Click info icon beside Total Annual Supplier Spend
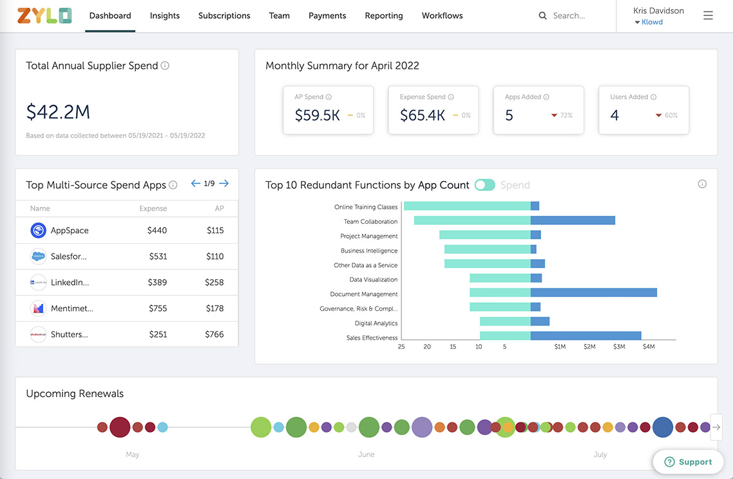The height and width of the screenshot is (479, 733). (x=165, y=66)
